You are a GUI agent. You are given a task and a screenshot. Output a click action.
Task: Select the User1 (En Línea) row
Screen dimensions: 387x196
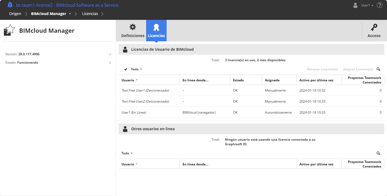[134, 112]
